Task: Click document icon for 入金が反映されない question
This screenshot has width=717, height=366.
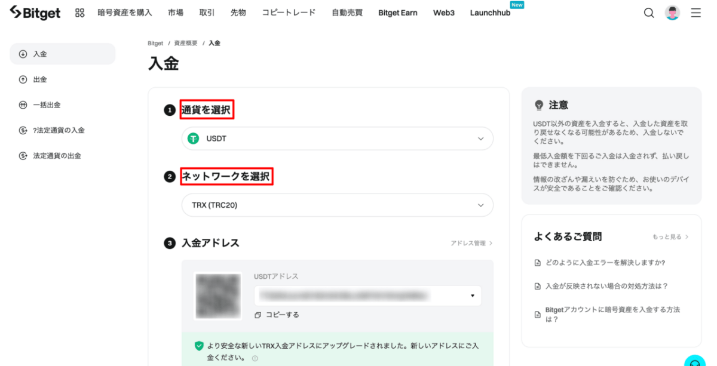Action: 537,287
